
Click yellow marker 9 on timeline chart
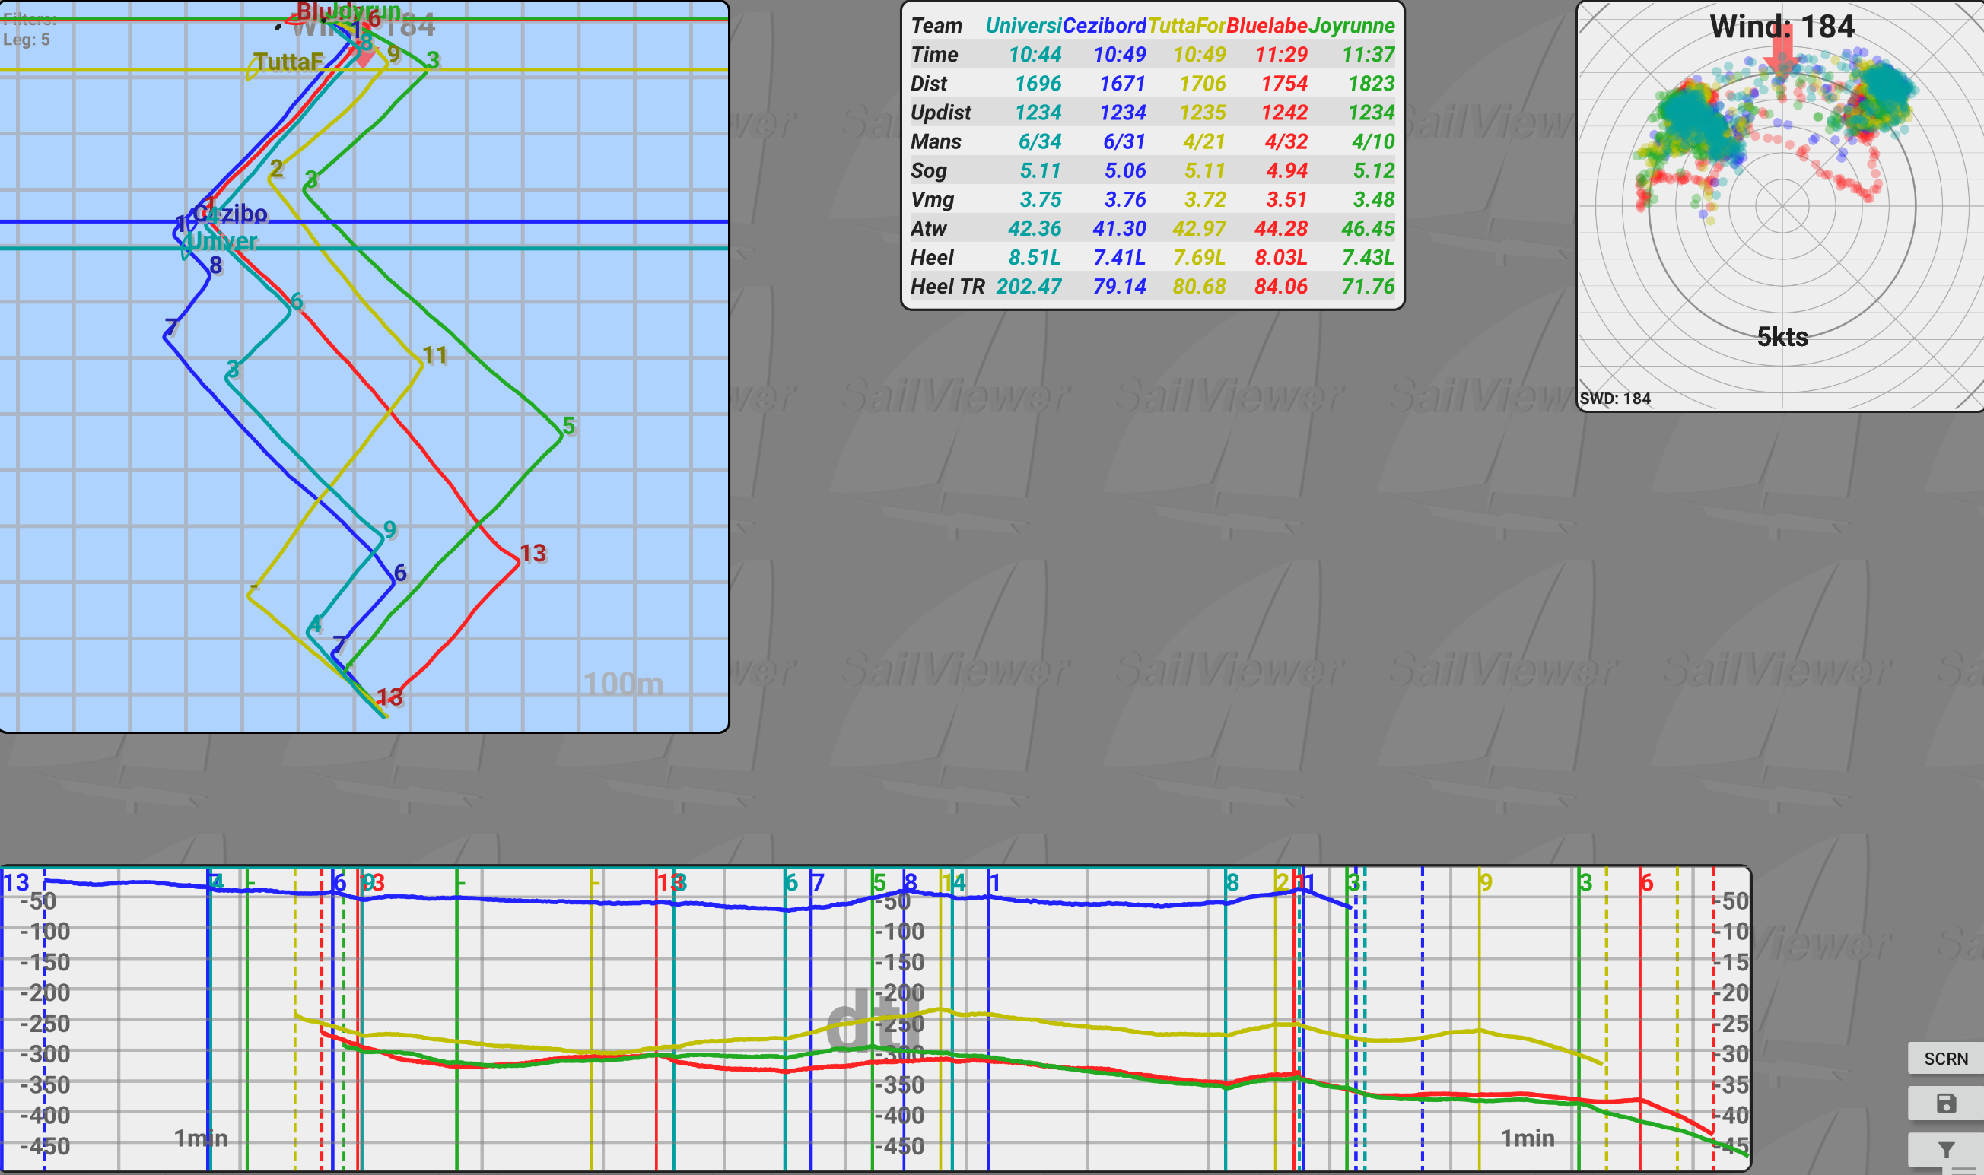point(1485,882)
